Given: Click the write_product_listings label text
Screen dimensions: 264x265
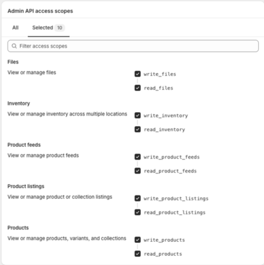Looking at the screenshot, I should coord(176,198).
